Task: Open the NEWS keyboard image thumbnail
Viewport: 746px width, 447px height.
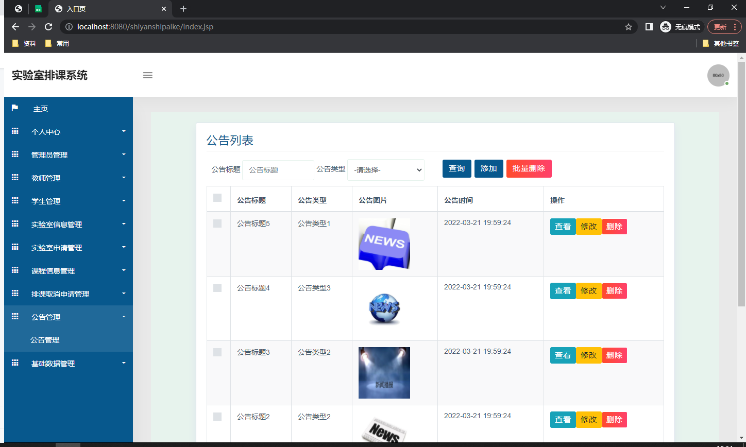Action: pos(384,244)
